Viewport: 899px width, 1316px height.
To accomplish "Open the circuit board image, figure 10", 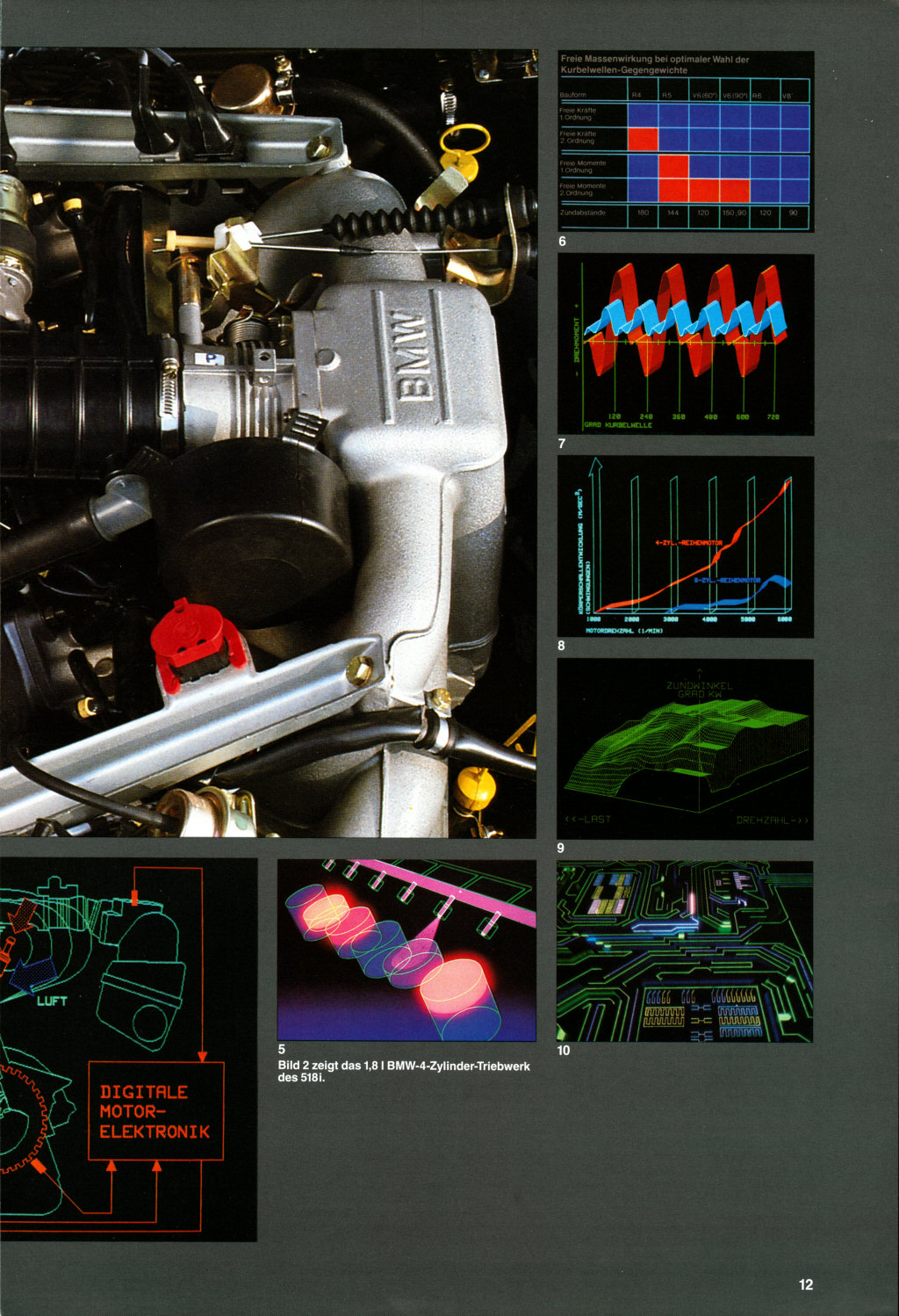I will coord(685,951).
